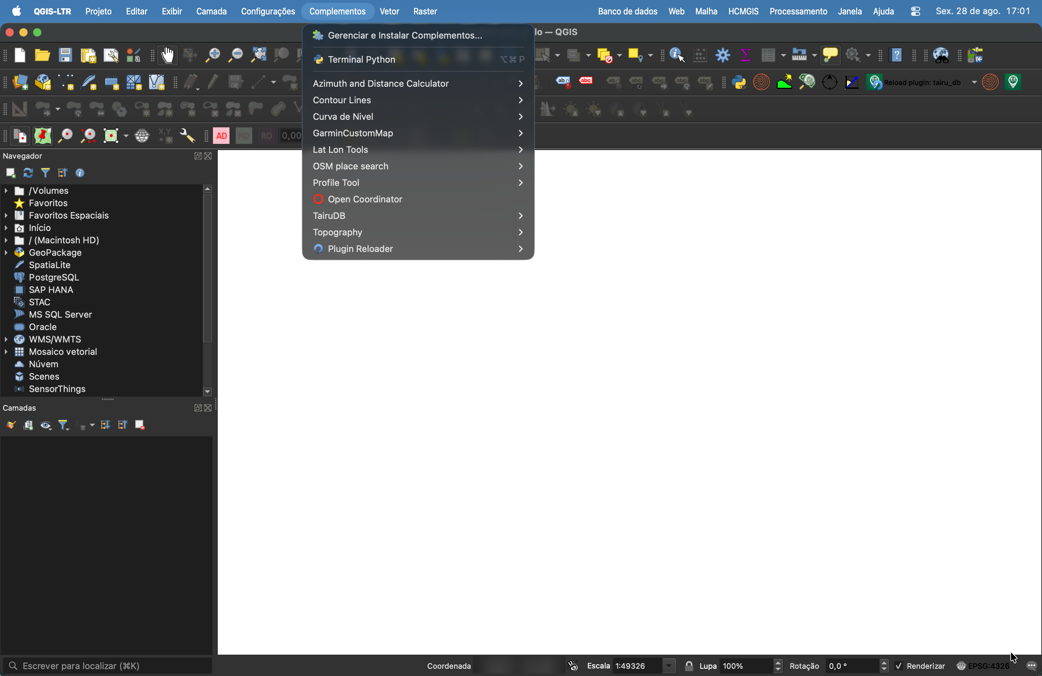This screenshot has height=676, width=1042.
Task: Open the TairuDB submenu
Action: click(418, 215)
